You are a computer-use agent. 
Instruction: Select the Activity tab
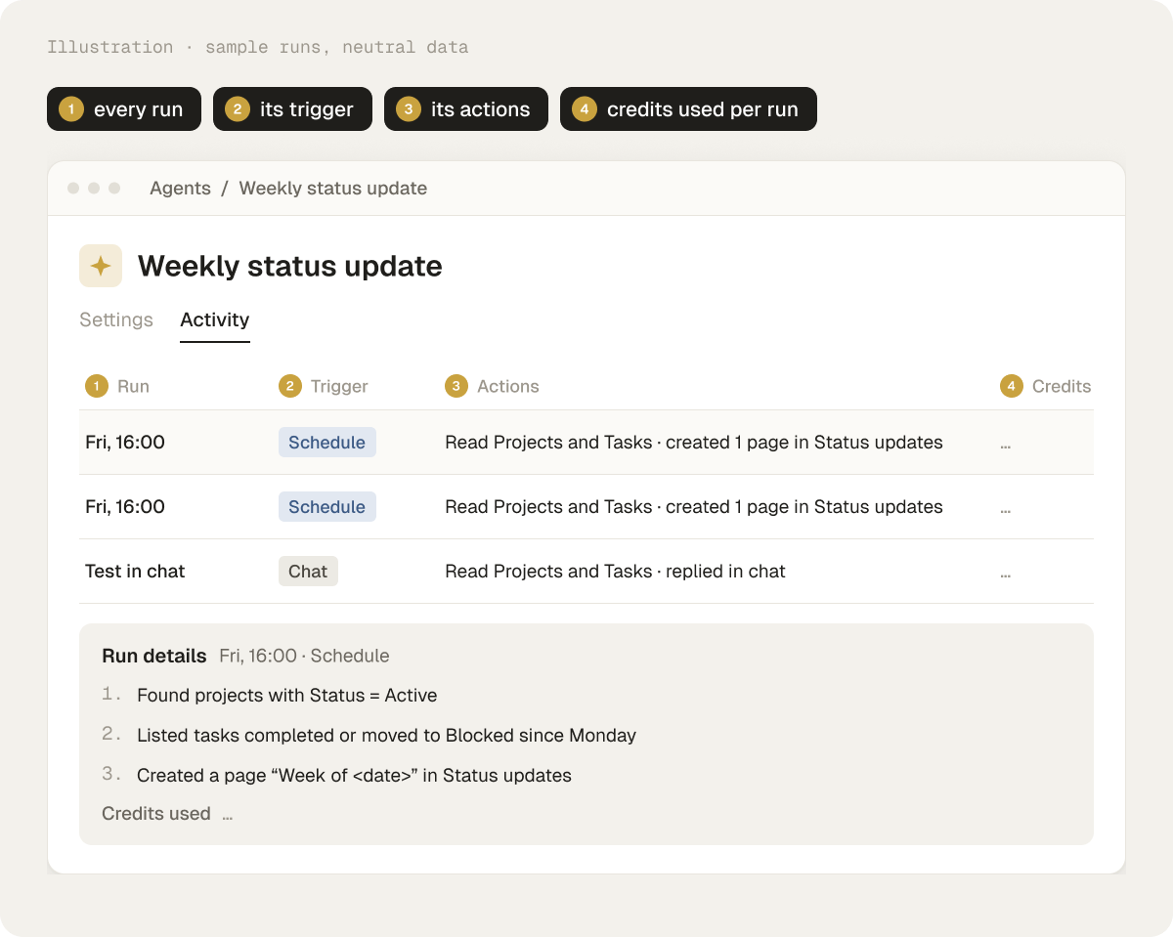[x=215, y=319]
